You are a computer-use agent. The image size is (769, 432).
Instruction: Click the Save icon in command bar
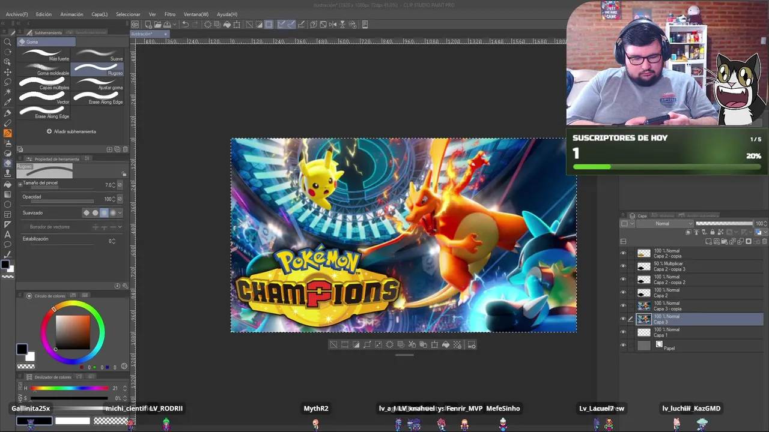166,24
